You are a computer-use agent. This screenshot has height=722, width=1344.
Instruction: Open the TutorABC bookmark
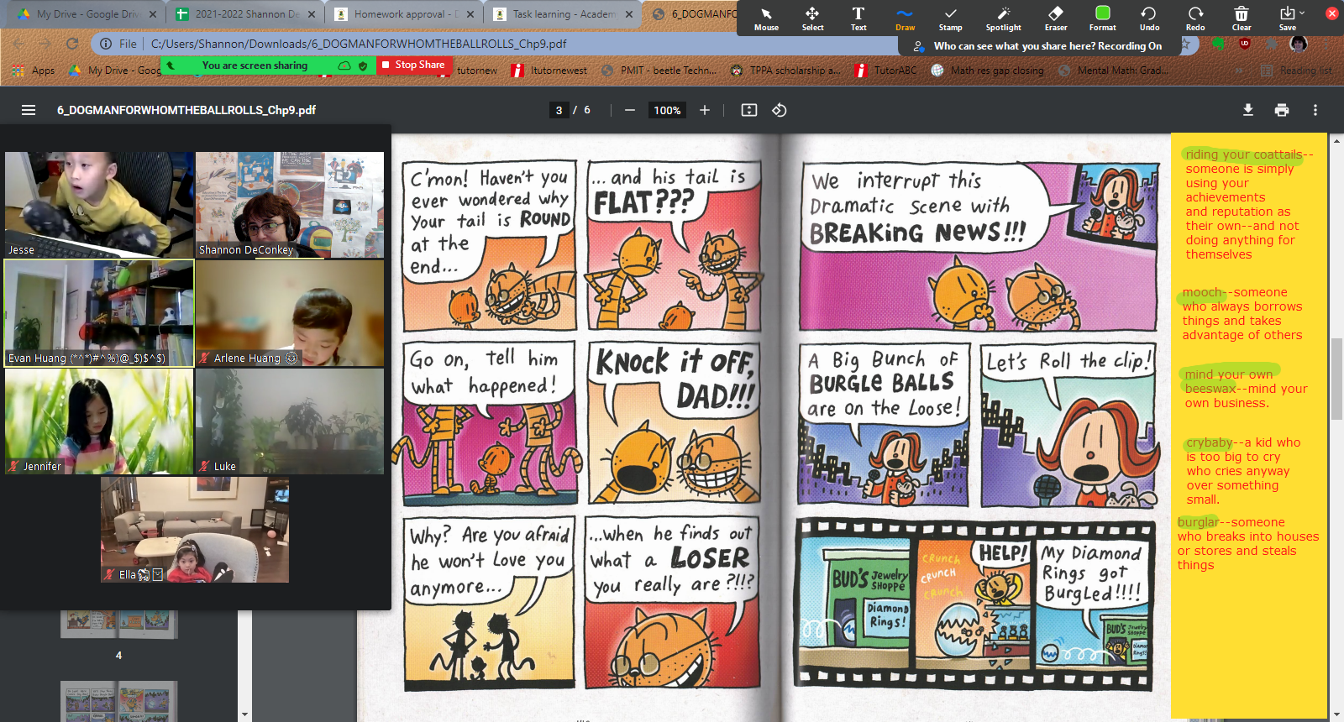click(x=886, y=71)
